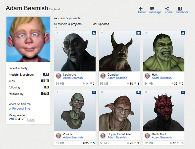Open Darth Maul card's arrow icon
This screenshot has width=195, height=149.
coord(146,92)
